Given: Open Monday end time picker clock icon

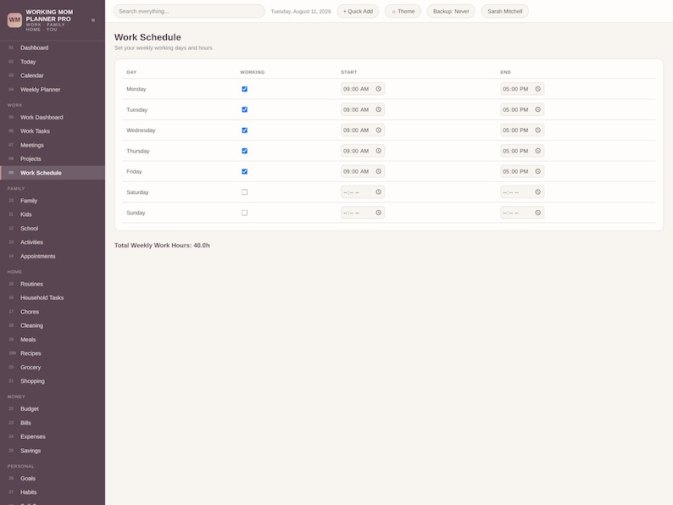Looking at the screenshot, I should click(537, 89).
